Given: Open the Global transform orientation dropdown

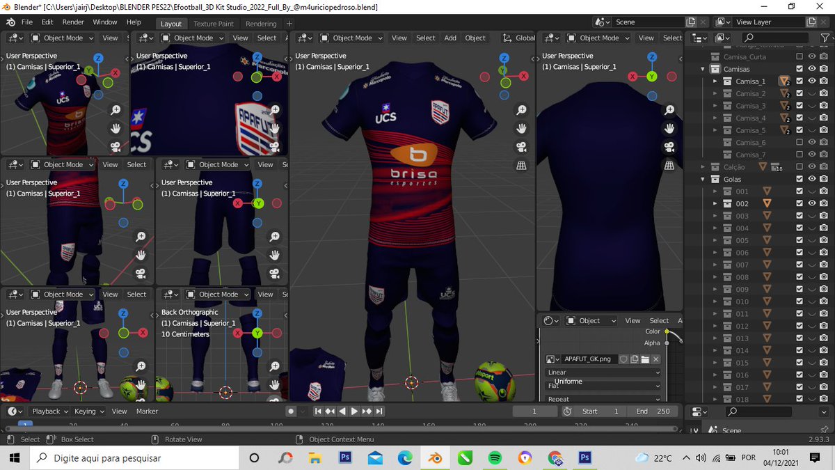Looking at the screenshot, I should [519, 38].
